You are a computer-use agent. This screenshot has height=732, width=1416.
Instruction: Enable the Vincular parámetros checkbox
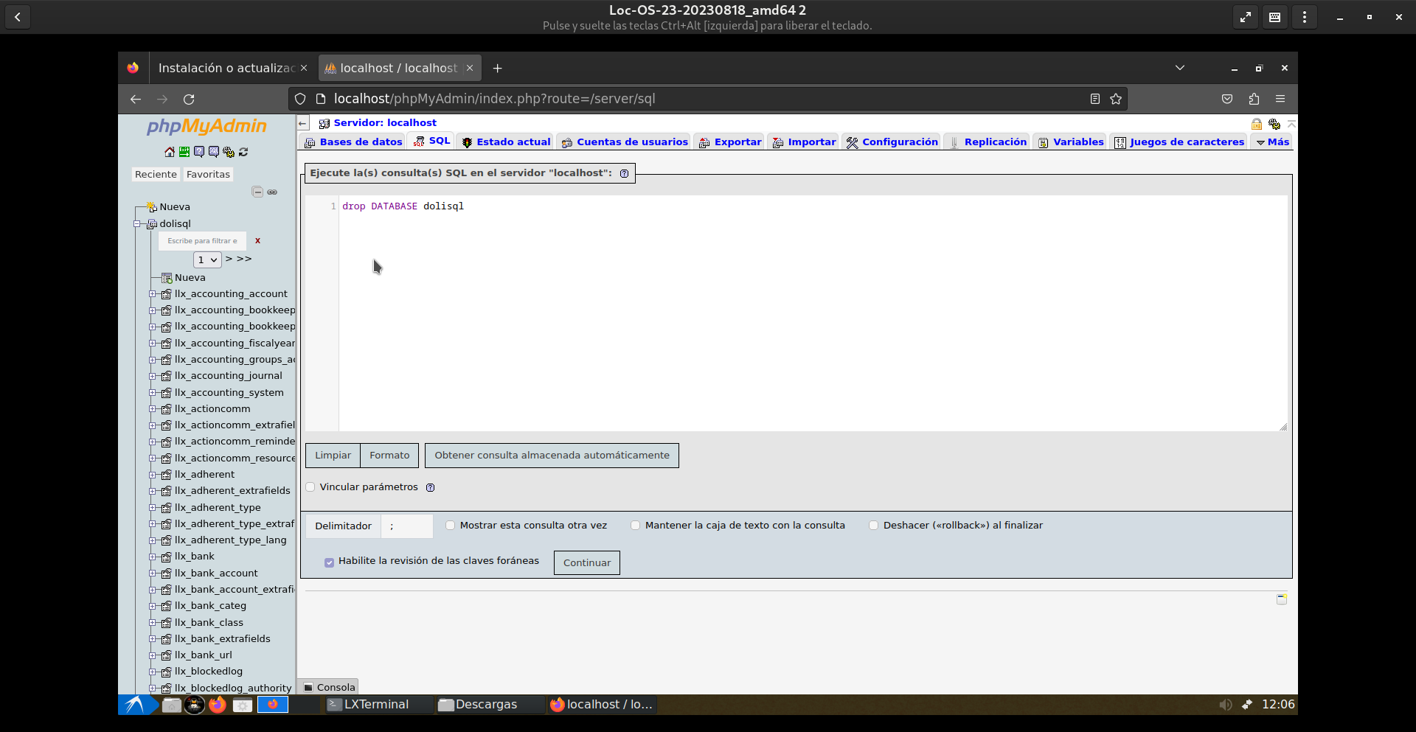[310, 487]
